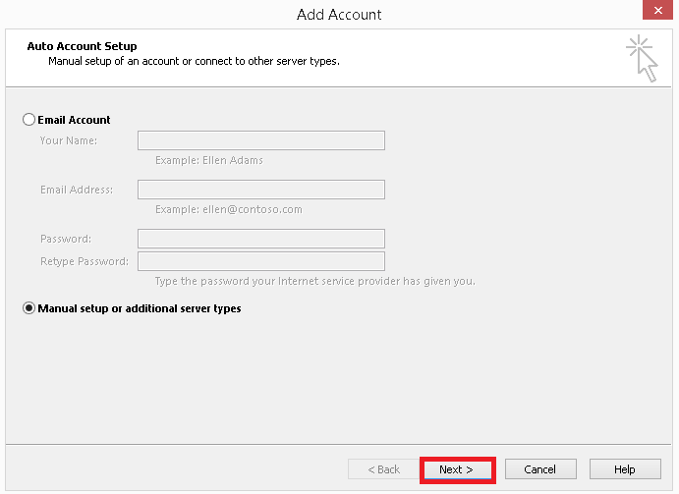The image size is (679, 494).
Task: Click the 'Example: ellen@contoso.com' hint text
Action: point(229,209)
